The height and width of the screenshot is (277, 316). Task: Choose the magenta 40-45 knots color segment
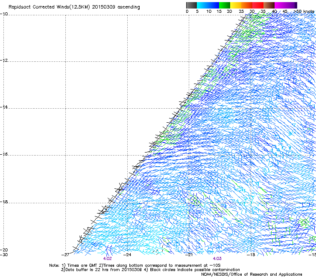coord(280,5)
